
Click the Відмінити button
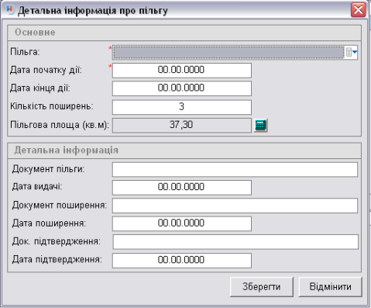(331, 287)
